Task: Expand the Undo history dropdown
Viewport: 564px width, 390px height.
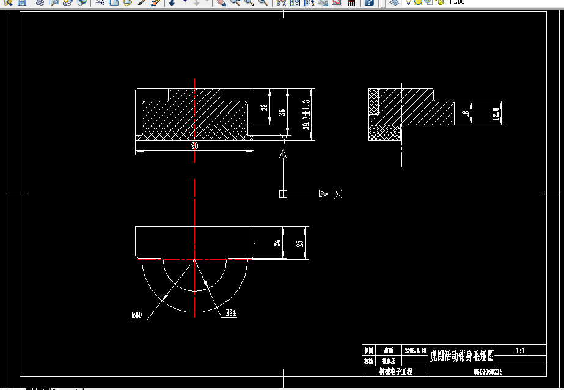Action: 185,1
